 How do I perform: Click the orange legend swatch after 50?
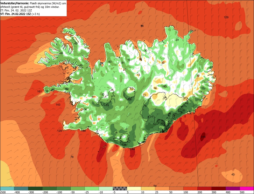(176, 188)
